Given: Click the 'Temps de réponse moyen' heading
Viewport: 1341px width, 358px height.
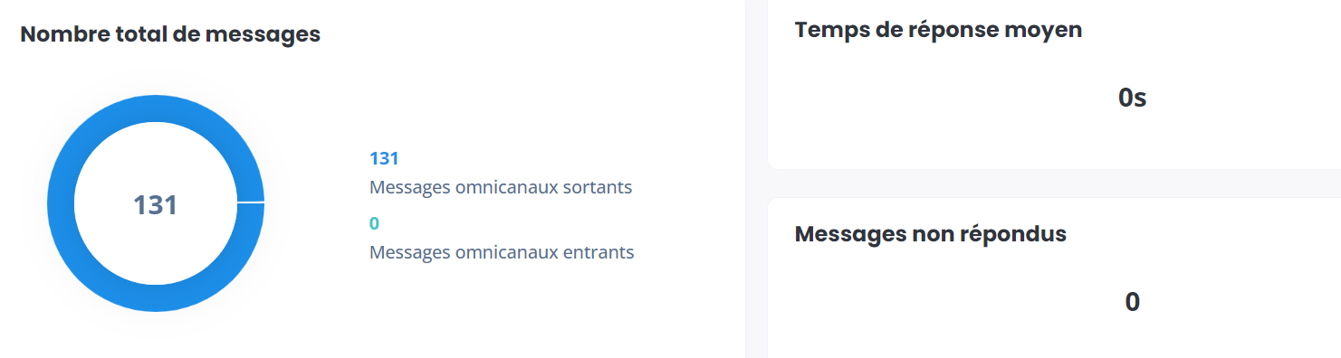Looking at the screenshot, I should [938, 30].
